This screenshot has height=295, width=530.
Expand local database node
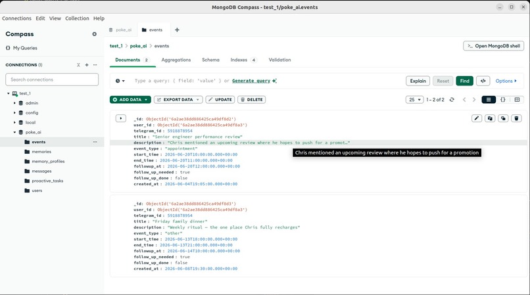[14, 123]
